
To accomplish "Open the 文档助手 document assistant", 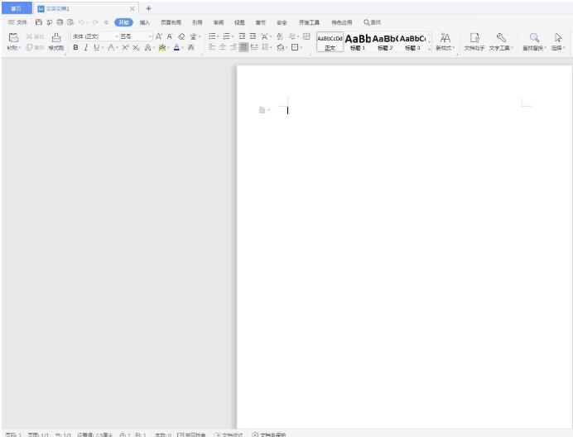I will point(474,38).
